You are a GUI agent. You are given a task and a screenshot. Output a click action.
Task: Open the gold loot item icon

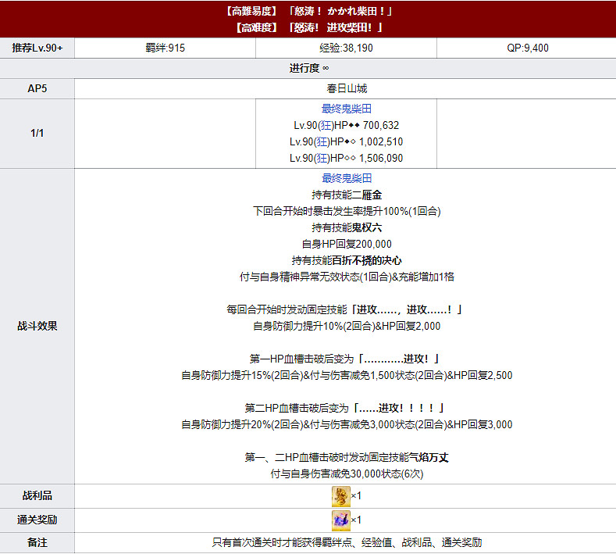(340, 496)
